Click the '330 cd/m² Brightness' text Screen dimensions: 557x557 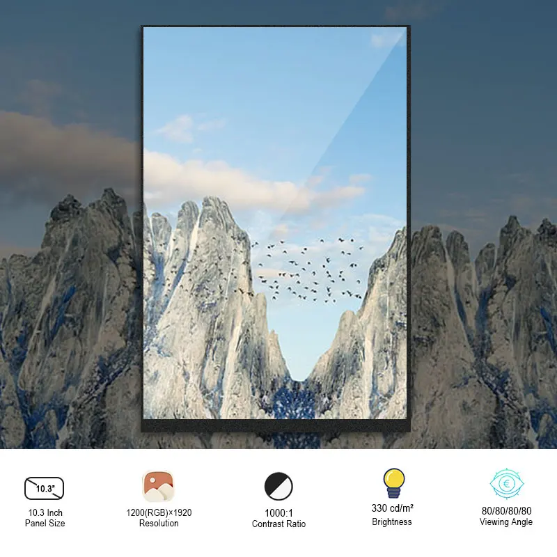tap(392, 515)
